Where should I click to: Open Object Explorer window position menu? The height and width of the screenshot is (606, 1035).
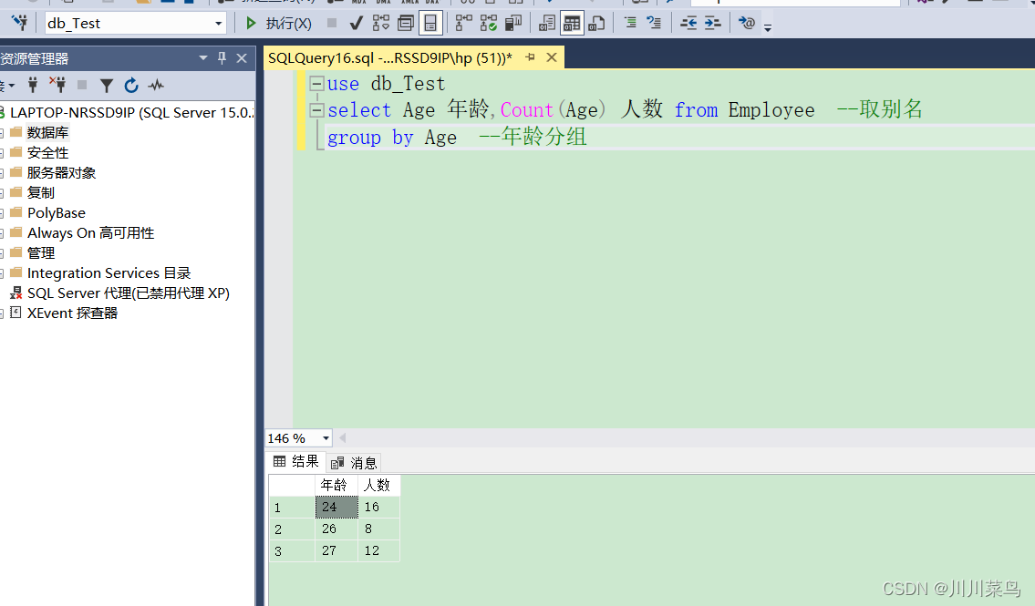point(203,58)
